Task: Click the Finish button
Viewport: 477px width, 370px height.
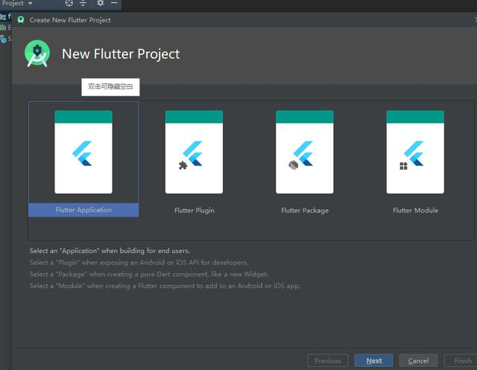Action: 462,360
